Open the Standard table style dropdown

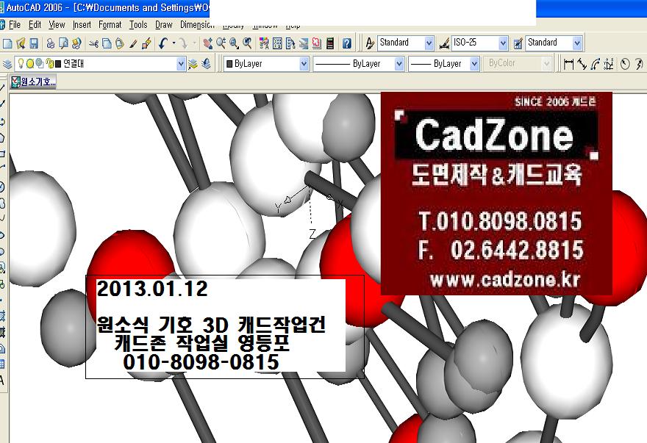[x=577, y=43]
